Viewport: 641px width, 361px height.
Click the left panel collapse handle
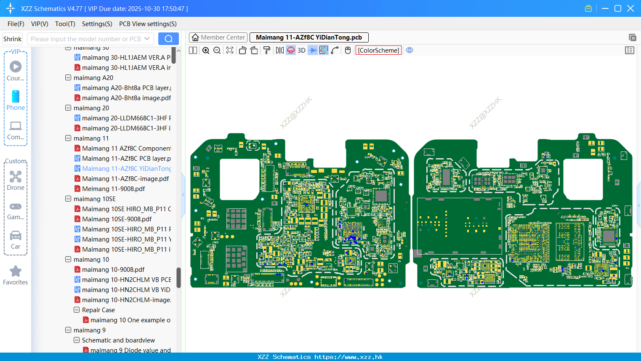pyautogui.click(x=183, y=195)
